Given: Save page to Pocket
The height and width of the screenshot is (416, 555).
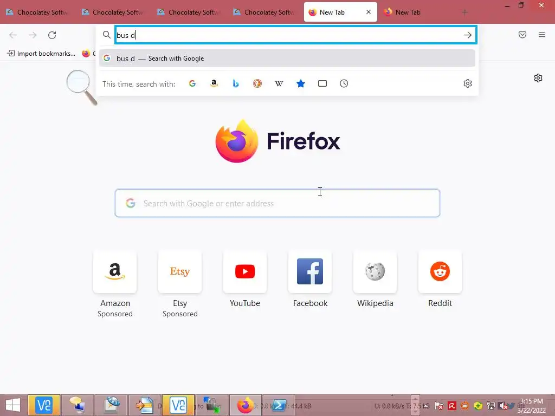Looking at the screenshot, I should [522, 35].
